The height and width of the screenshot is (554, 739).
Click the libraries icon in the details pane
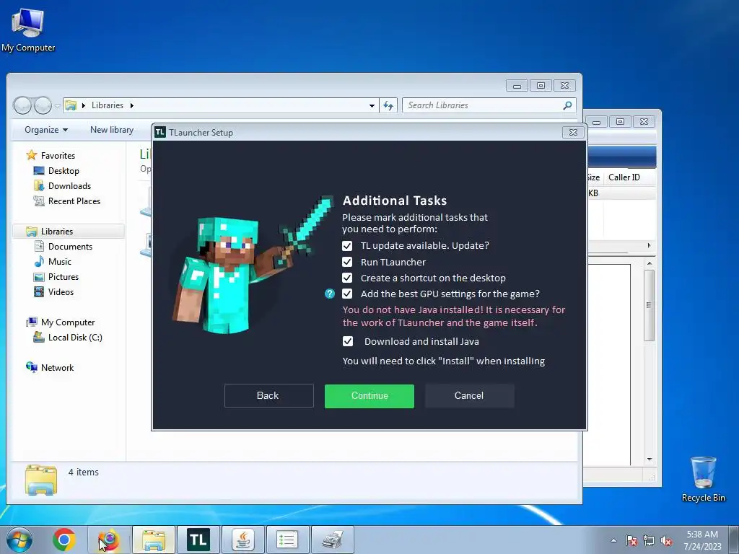click(x=41, y=480)
